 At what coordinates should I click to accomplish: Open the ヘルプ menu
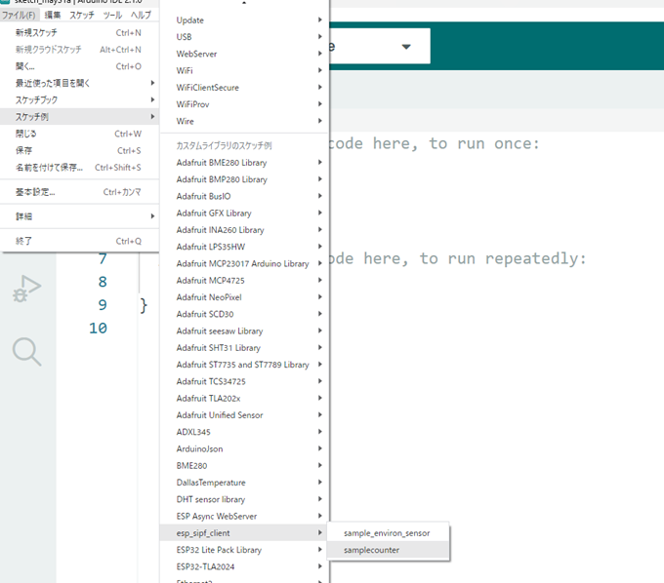click(141, 16)
